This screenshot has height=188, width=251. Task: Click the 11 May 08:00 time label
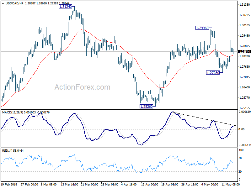[x=231, y=184]
